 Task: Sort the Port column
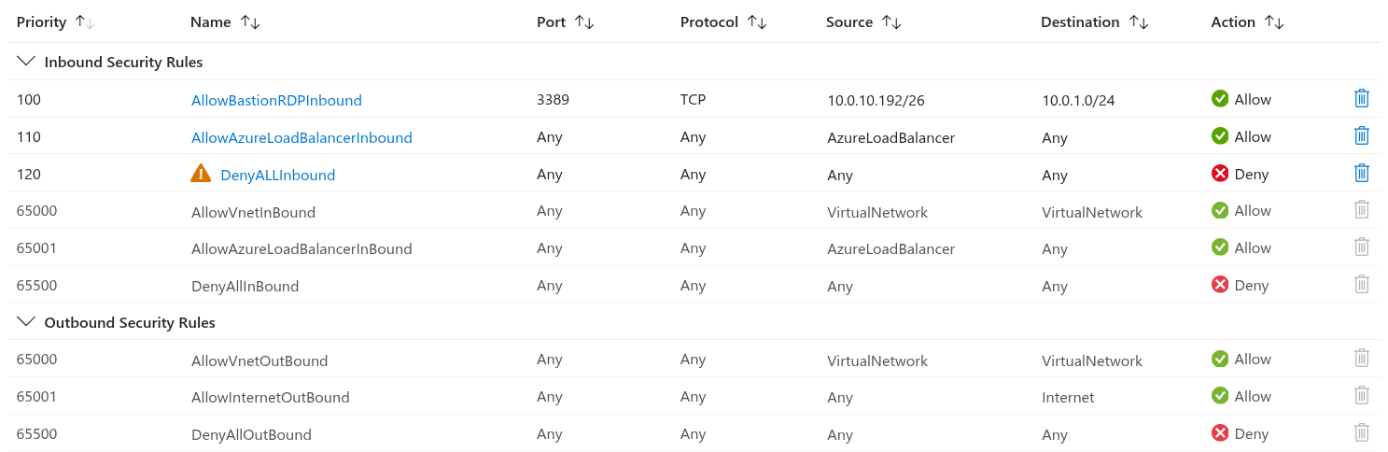click(584, 21)
